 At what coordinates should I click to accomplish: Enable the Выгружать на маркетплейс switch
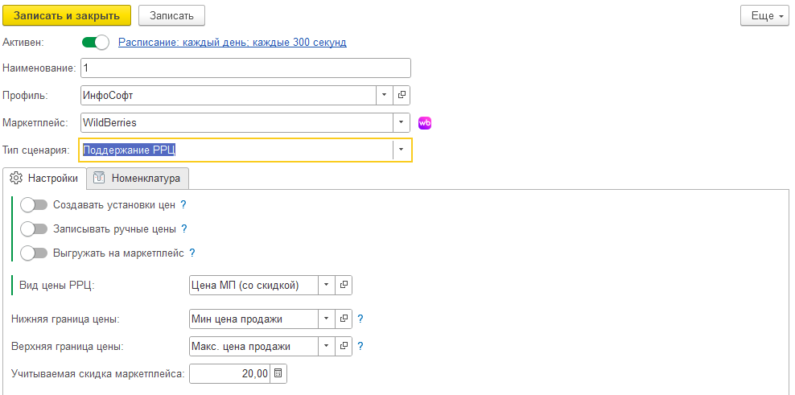tap(34, 253)
